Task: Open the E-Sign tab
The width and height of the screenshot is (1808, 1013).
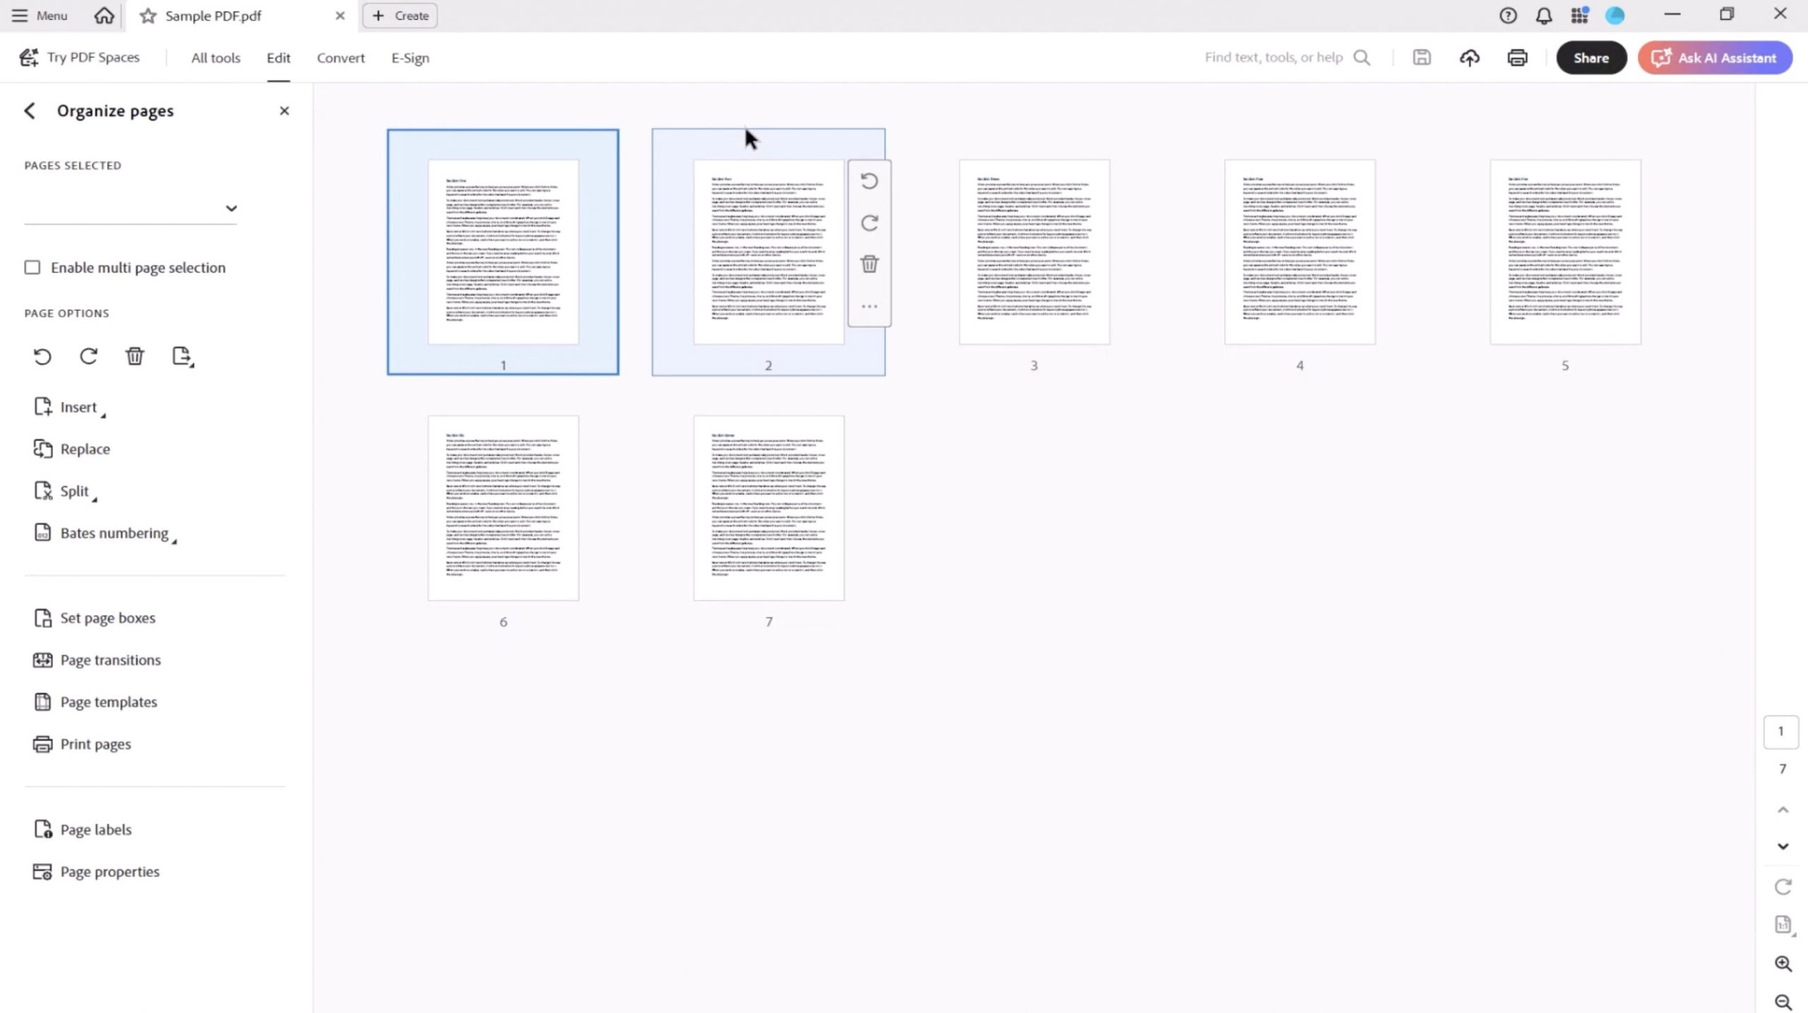Action: click(410, 58)
